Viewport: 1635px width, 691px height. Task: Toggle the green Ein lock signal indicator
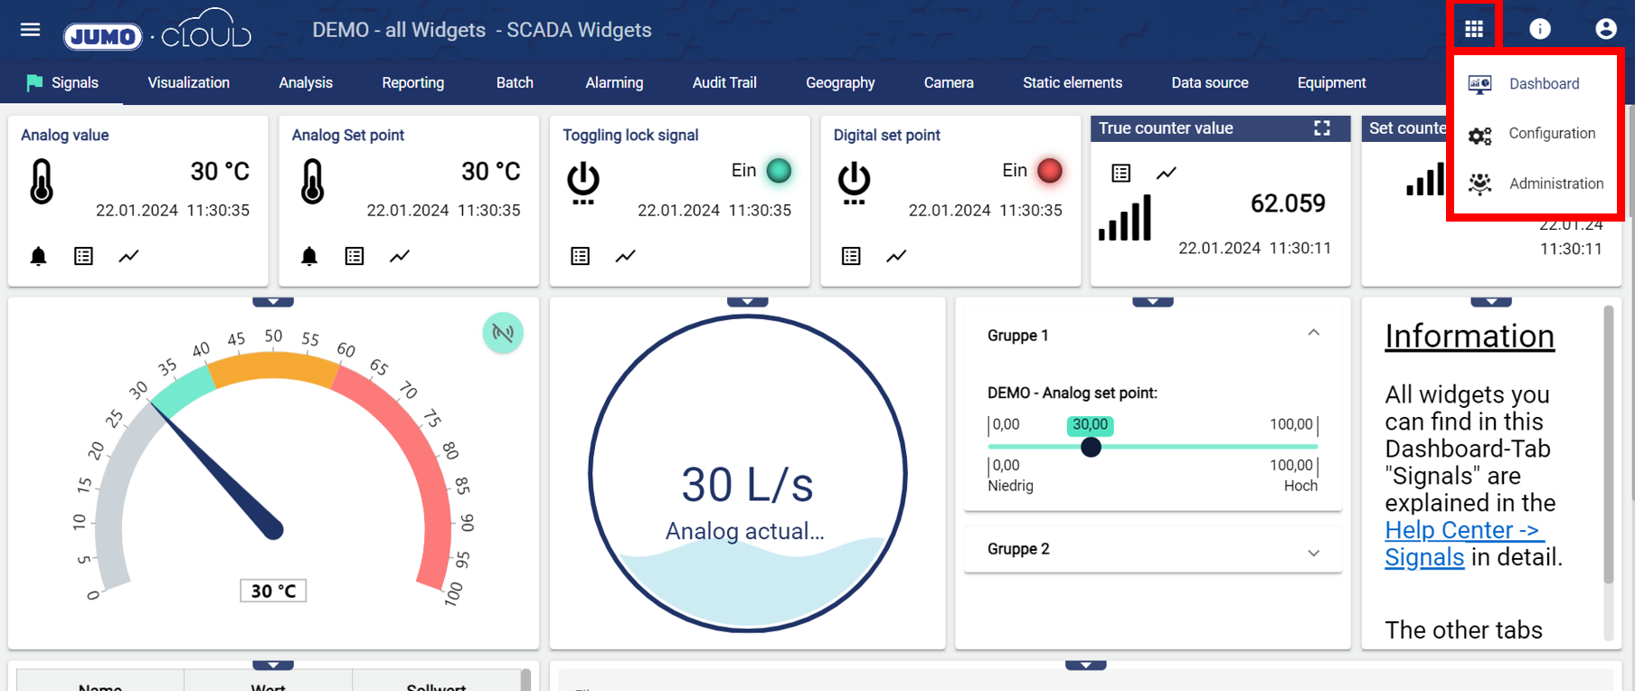tap(779, 171)
